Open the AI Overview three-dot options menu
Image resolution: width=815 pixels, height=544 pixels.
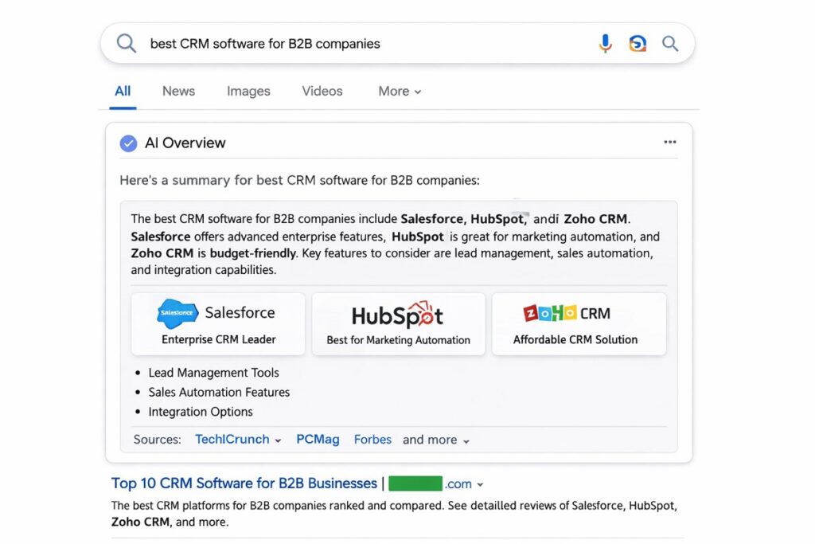[x=670, y=141]
